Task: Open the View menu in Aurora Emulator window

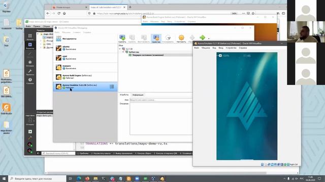Action: [214, 48]
